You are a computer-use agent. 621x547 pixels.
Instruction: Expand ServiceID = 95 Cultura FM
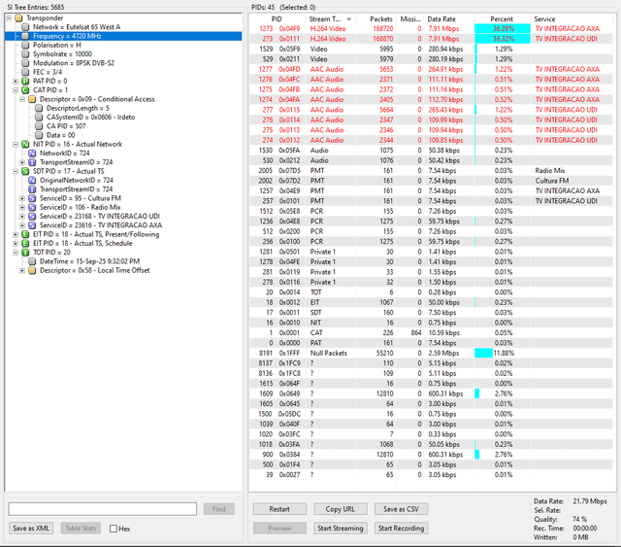pos(22,198)
